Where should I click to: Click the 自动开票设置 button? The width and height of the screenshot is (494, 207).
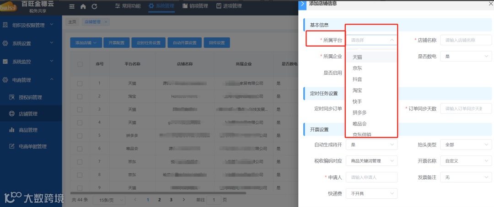pyautogui.click(x=185, y=43)
